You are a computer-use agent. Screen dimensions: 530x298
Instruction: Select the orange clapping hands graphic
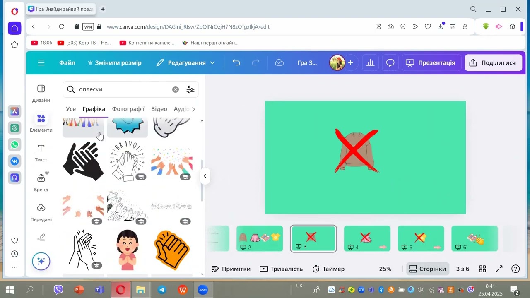point(172,250)
